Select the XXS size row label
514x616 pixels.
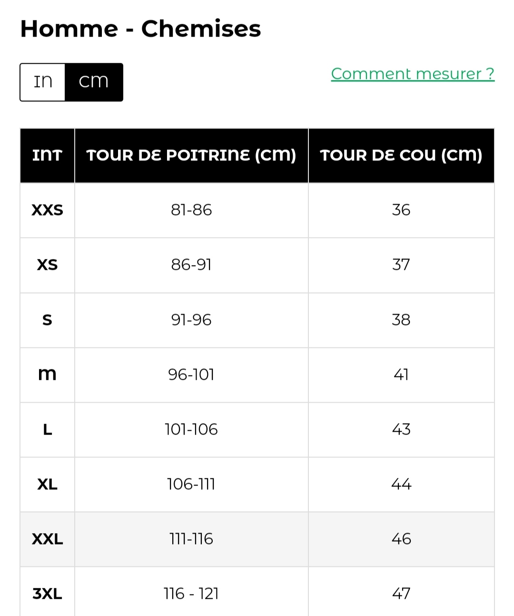pyautogui.click(x=47, y=210)
